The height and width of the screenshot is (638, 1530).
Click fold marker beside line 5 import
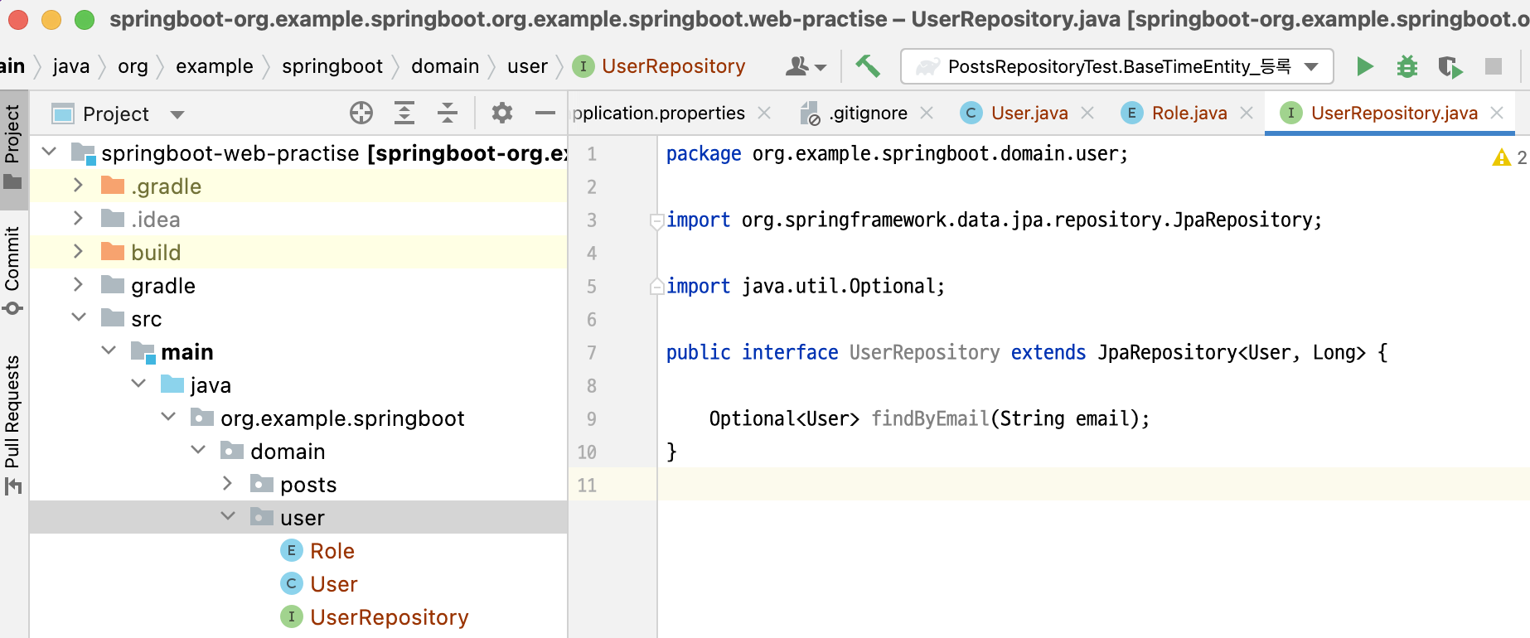(x=656, y=287)
